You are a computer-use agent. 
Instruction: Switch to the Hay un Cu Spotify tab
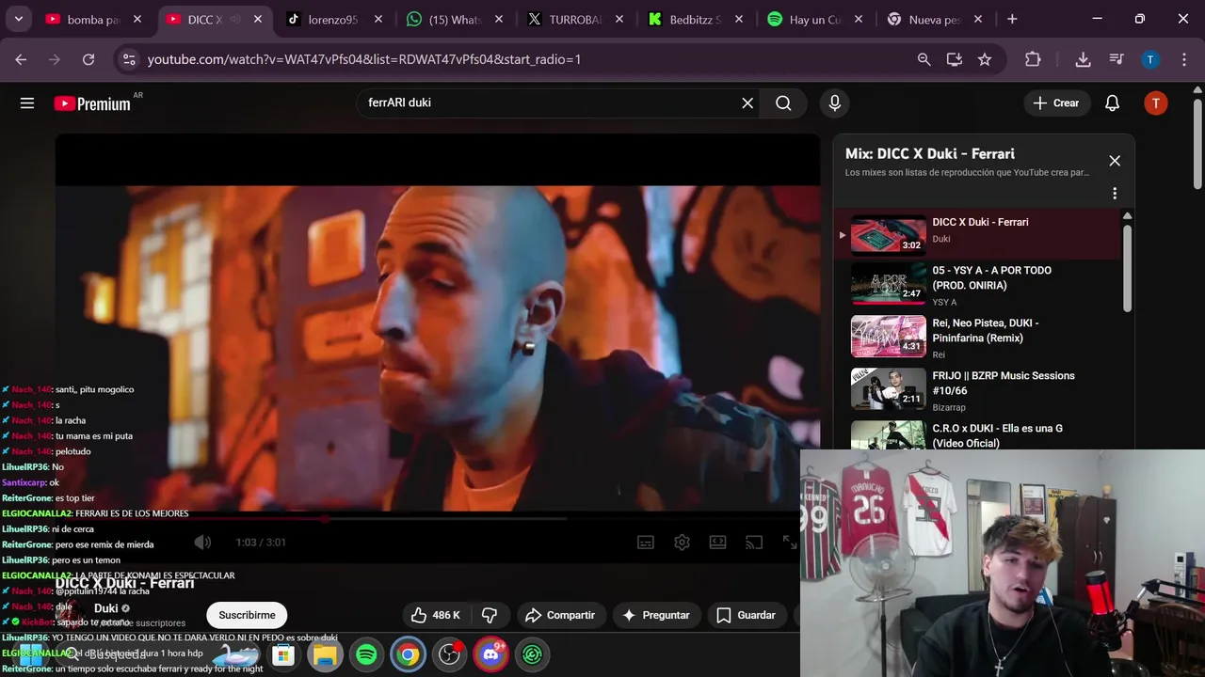pos(816,19)
